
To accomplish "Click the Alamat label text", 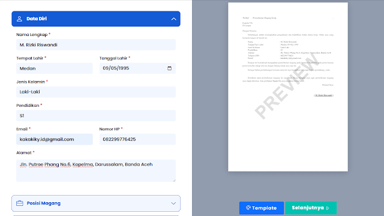I will [24, 153].
